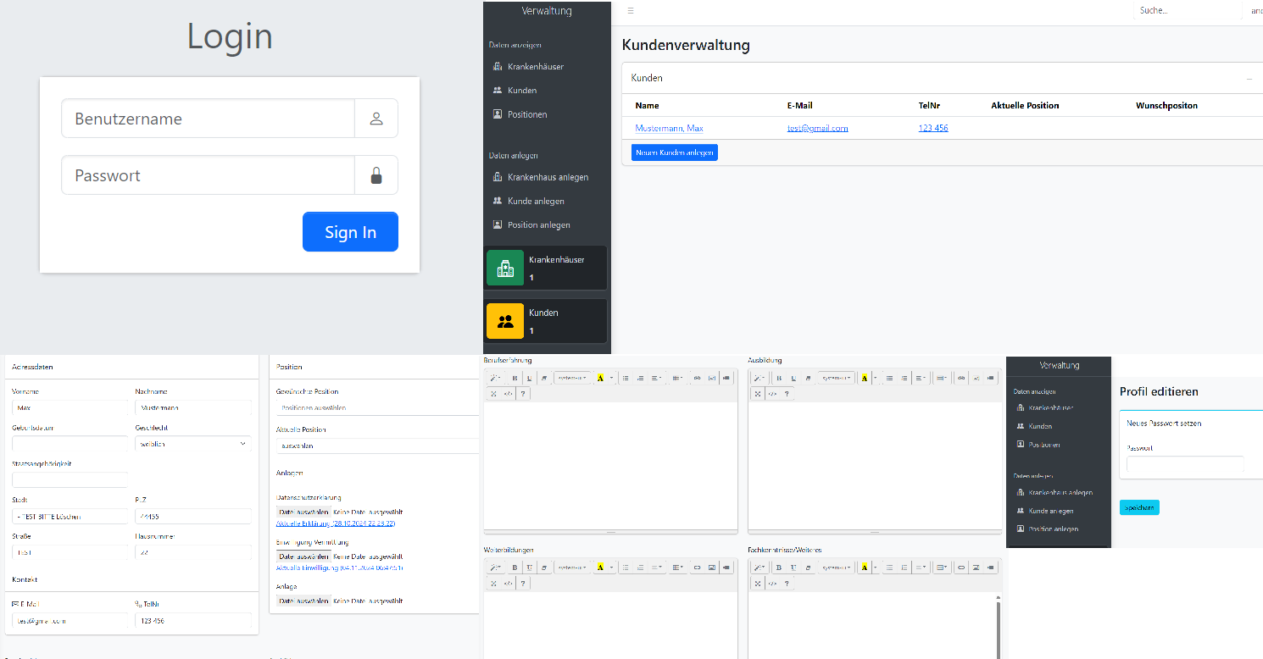Open Positionen in the Profil editieren sidebar
Image resolution: width=1263 pixels, height=659 pixels.
(x=1044, y=445)
